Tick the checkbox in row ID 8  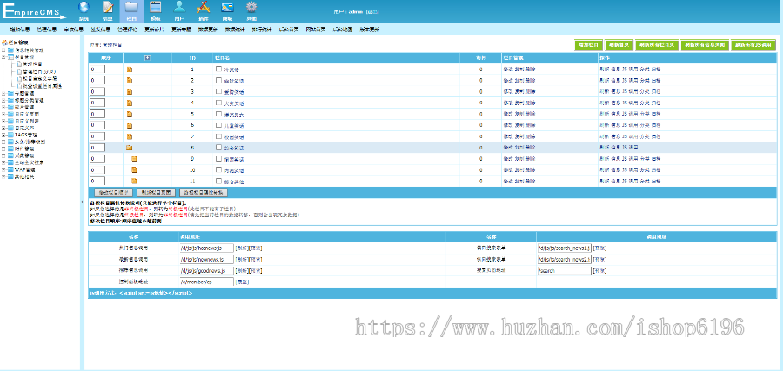tap(218, 147)
